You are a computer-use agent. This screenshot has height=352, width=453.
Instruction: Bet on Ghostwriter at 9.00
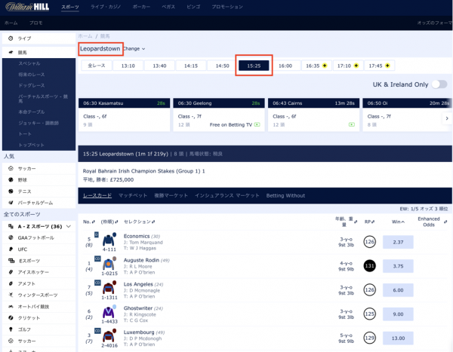[x=398, y=314]
